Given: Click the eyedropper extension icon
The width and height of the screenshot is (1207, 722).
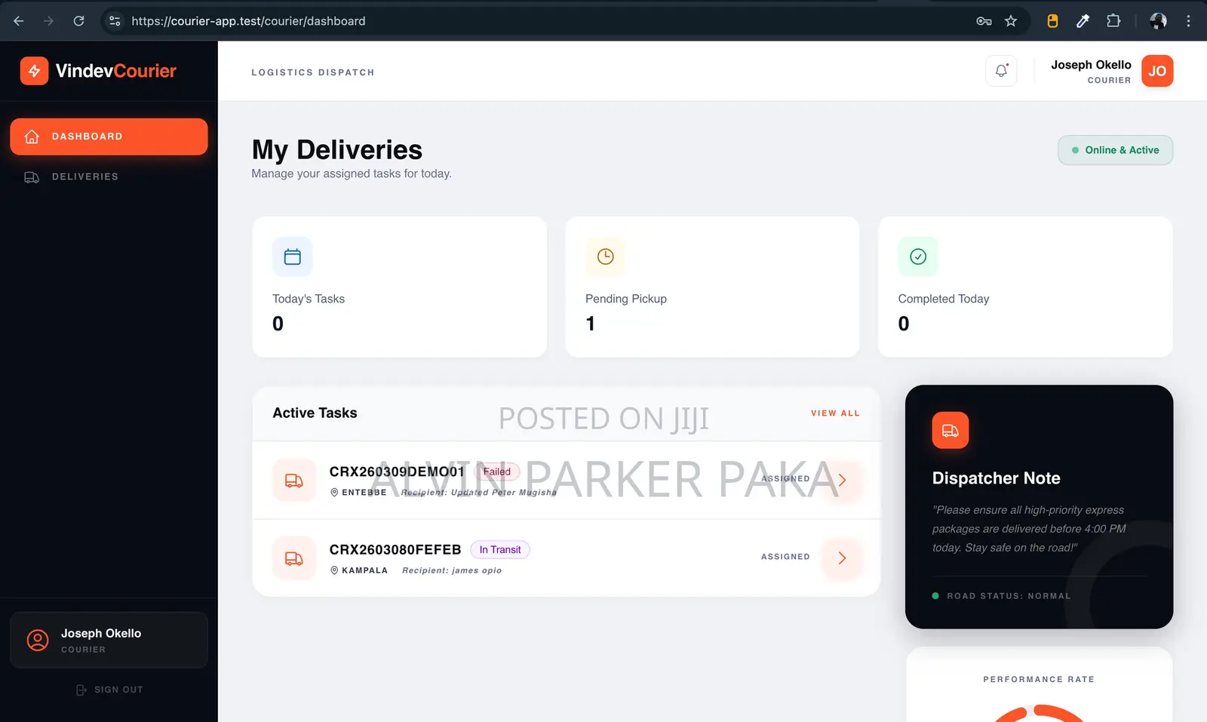Looking at the screenshot, I should pos(1083,21).
